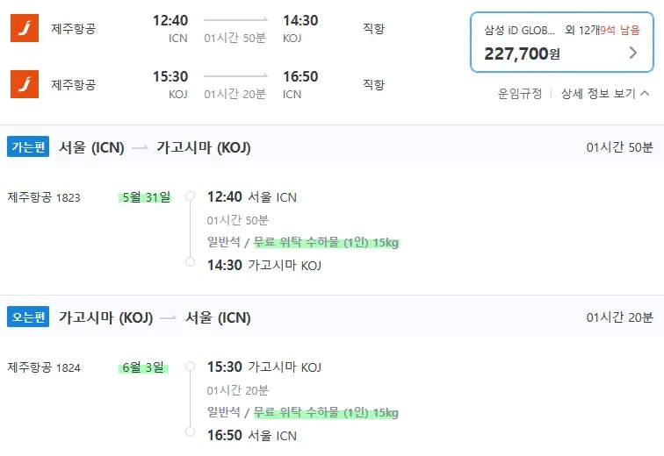The height and width of the screenshot is (456, 664).
Task: Click outbound free checked baggage 15kg text
Action: tap(326, 242)
